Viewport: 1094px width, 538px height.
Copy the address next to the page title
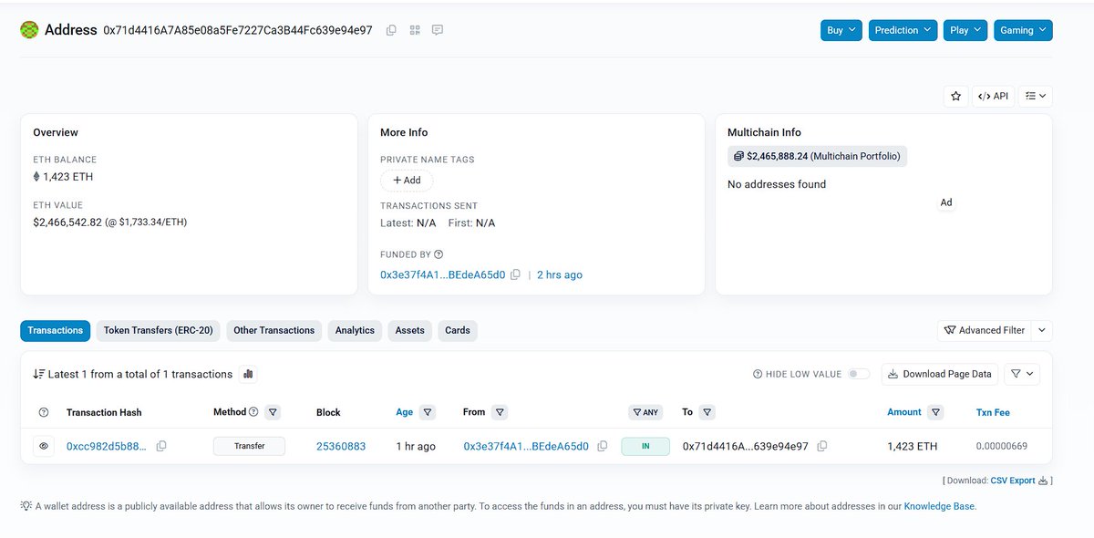click(x=391, y=30)
